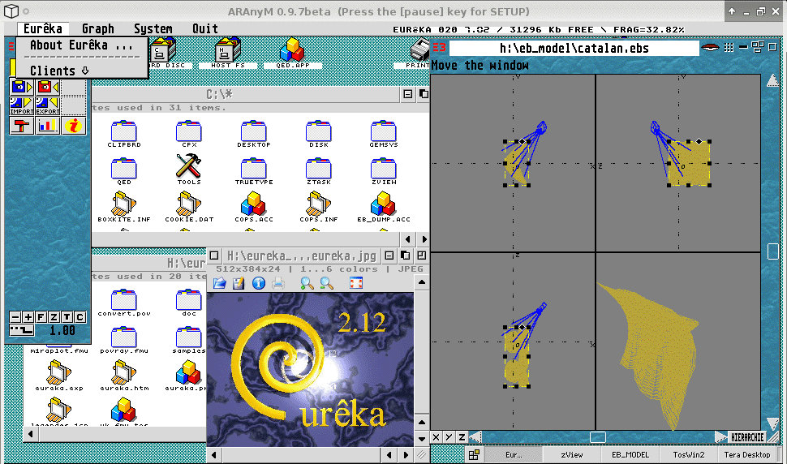This screenshot has width=787, height=464.
Task: Select the COOKIE.DAT file icon
Action: (189, 207)
